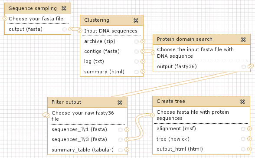The height and width of the screenshot is (158, 255).
Task: Select the Sequence sampling node title
Action: pyautogui.click(x=33, y=8)
